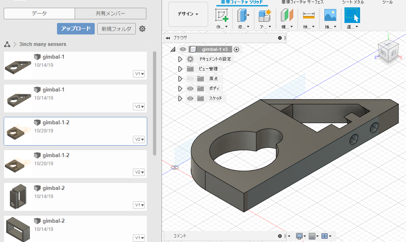Click the アップロード button
This screenshot has height=242, width=406.
tap(76, 29)
